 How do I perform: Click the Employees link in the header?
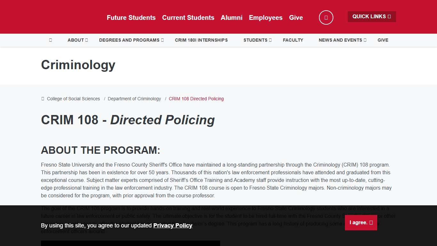266,18
